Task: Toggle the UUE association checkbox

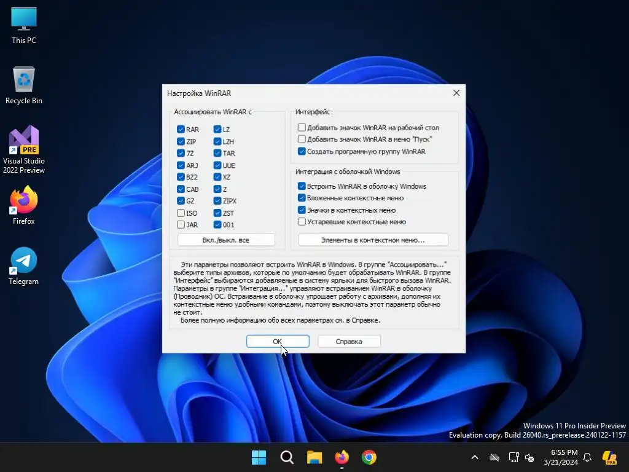Action: [x=217, y=165]
